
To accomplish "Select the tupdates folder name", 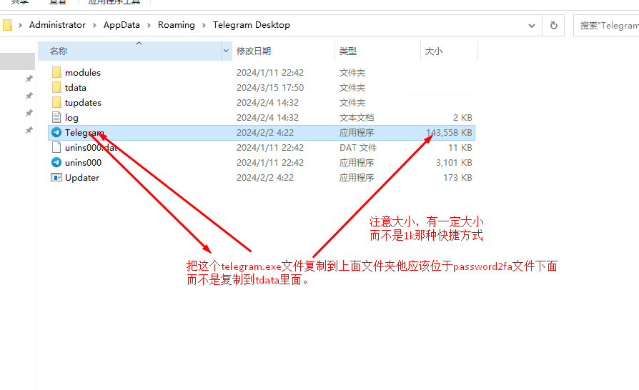I will [83, 103].
